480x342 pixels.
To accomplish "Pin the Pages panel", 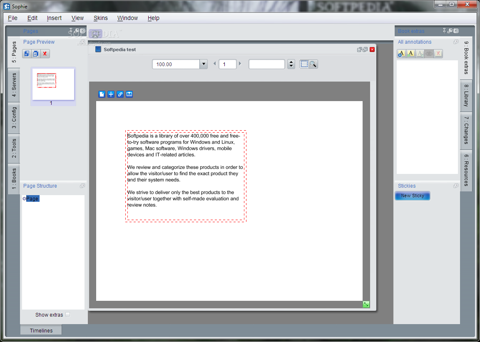I will pyautogui.click(x=71, y=31).
